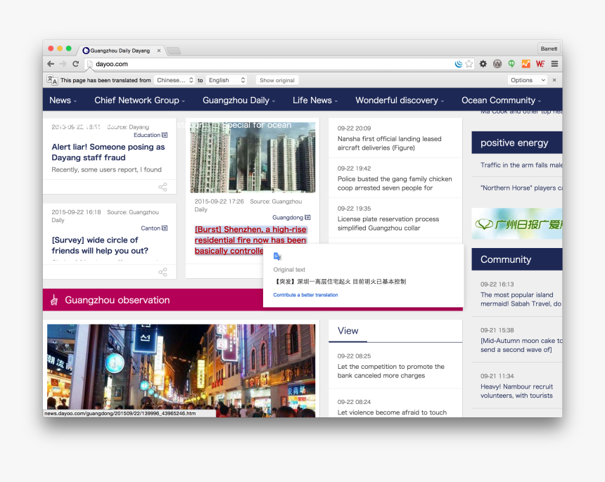Click the green map pin extension icon

511,64
